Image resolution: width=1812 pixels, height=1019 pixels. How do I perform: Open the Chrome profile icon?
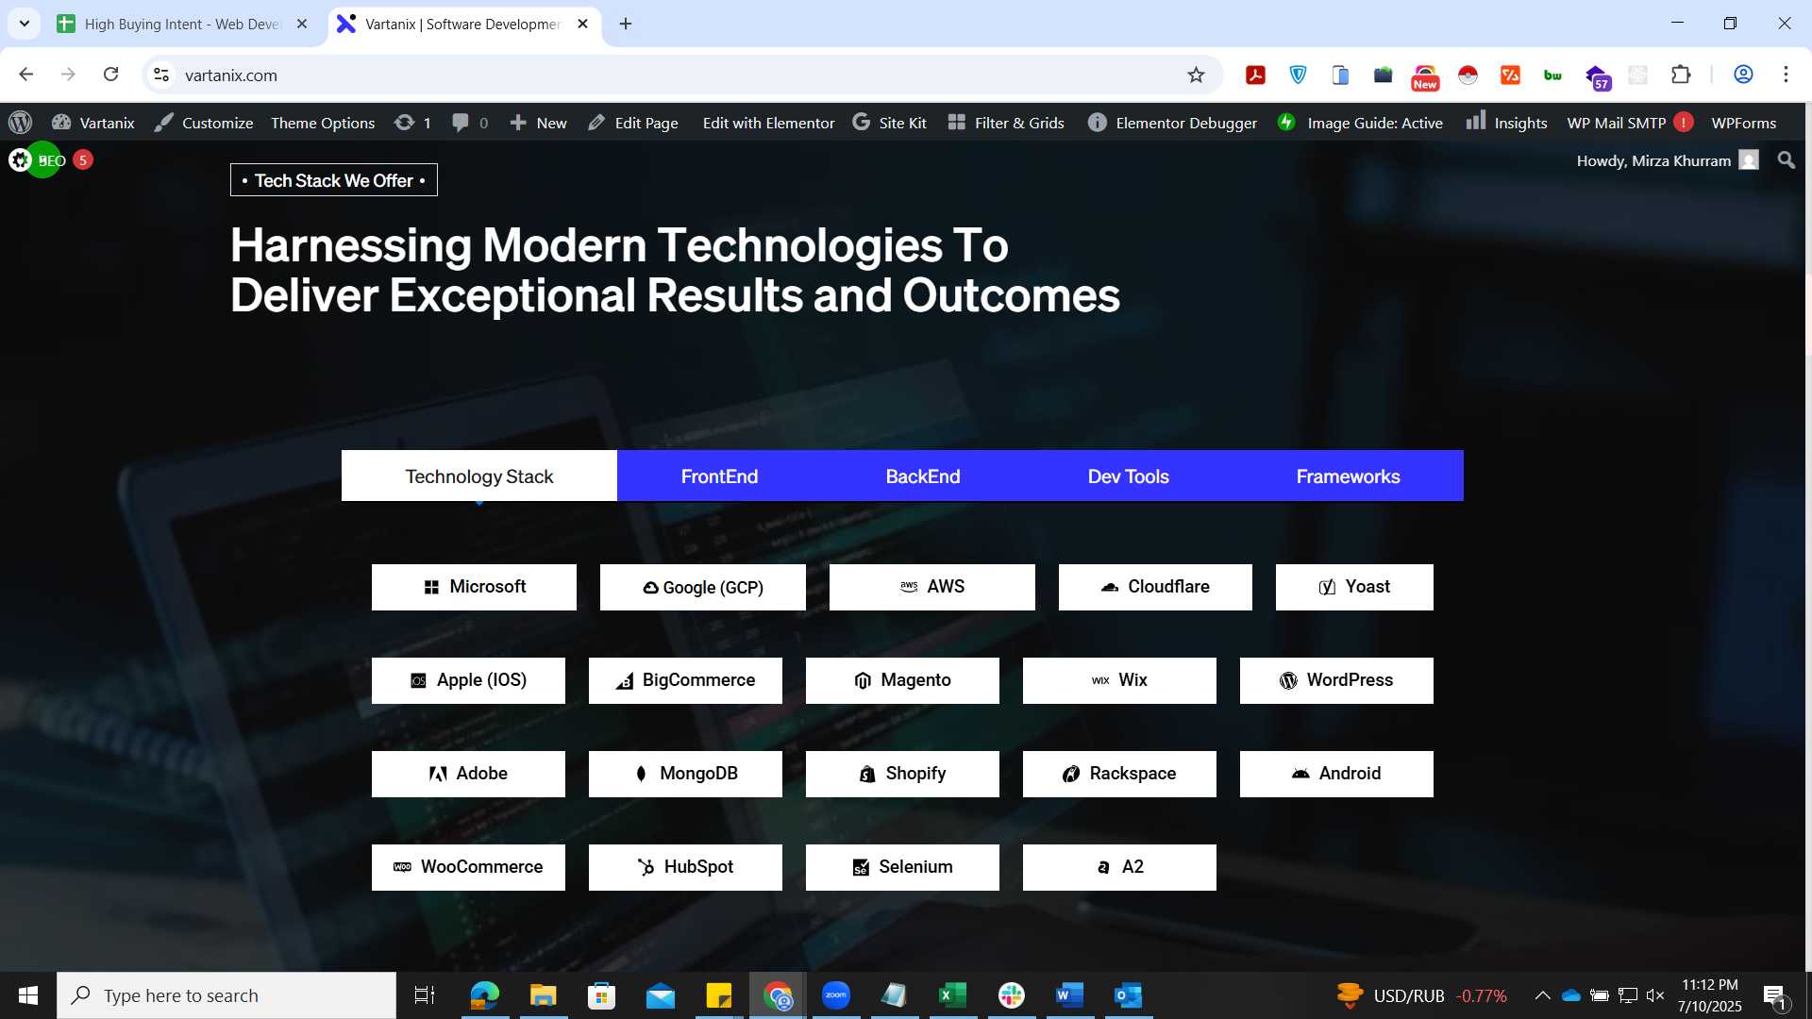1743,75
